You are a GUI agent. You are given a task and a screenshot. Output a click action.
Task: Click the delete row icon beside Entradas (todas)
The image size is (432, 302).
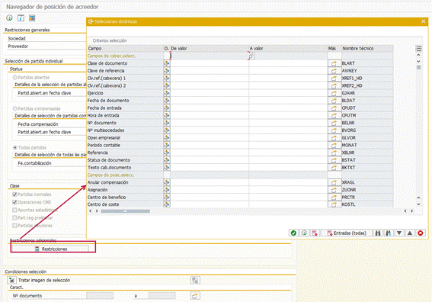coord(315,233)
